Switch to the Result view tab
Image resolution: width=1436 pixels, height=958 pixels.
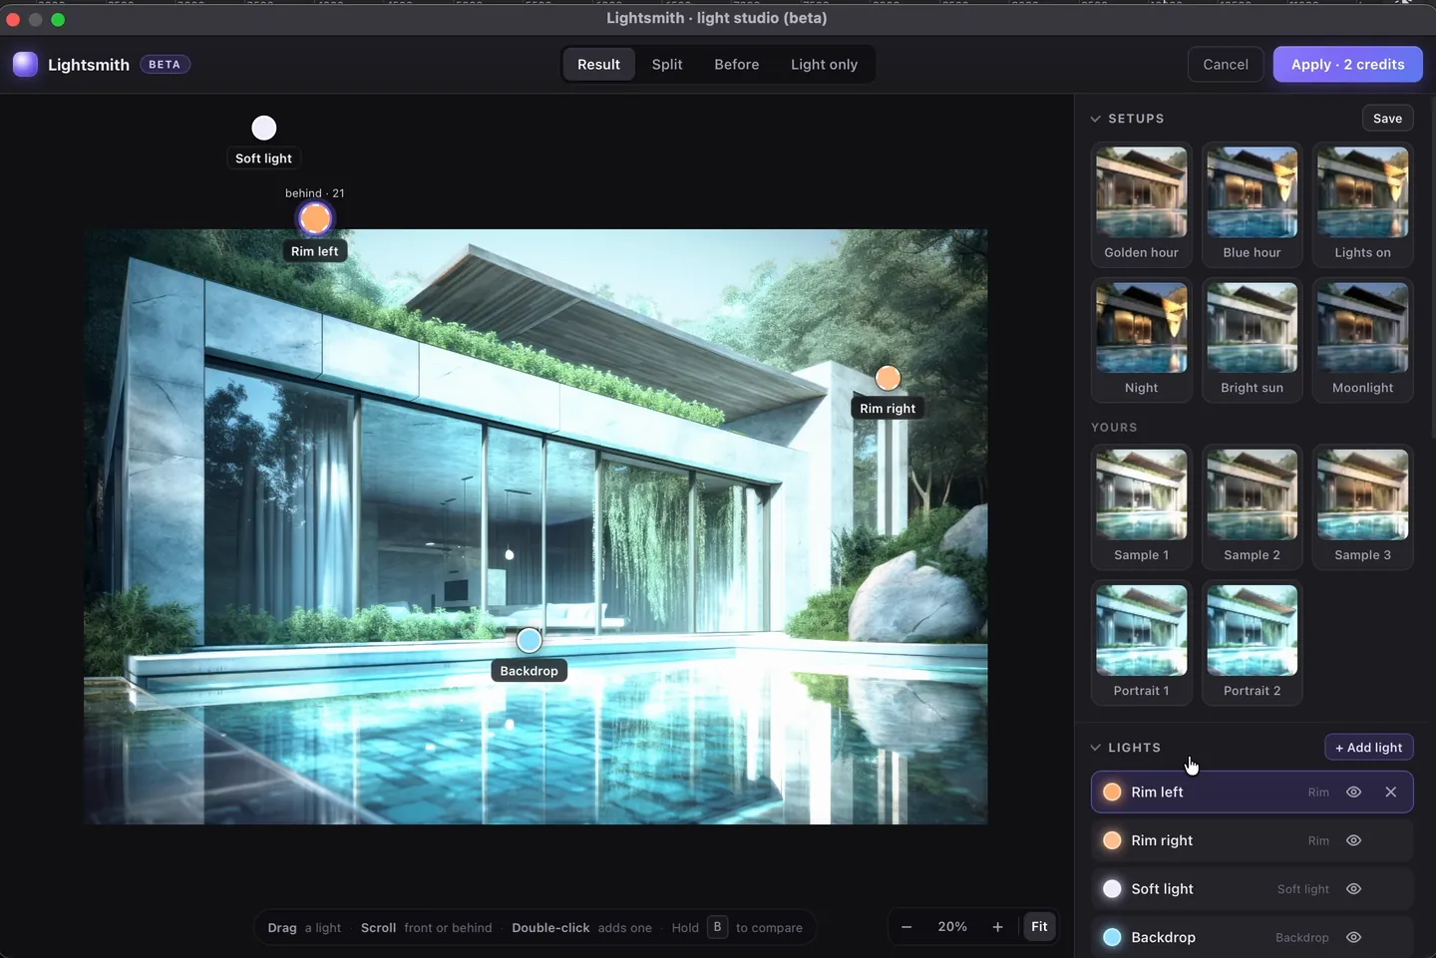pos(598,65)
